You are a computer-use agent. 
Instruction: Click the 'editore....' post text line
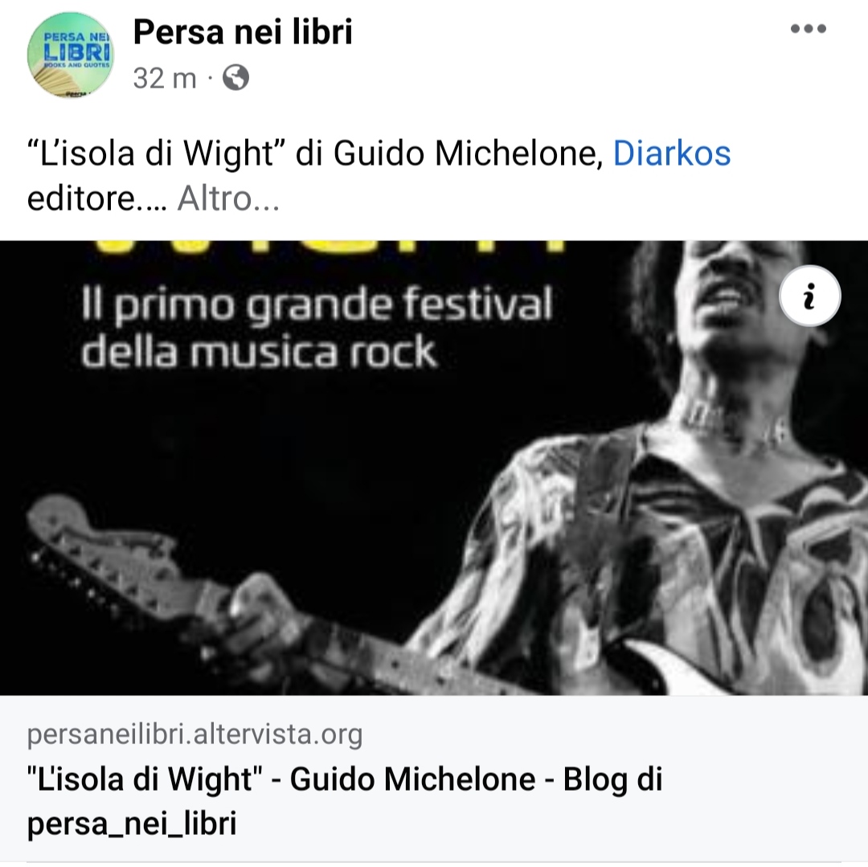[x=97, y=198]
